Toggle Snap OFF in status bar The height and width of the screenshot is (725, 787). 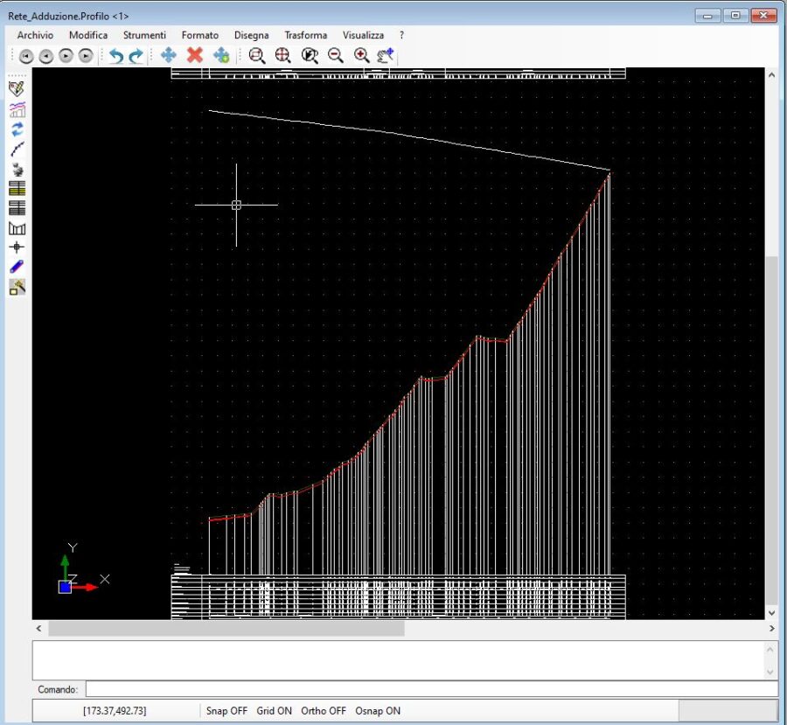(227, 711)
